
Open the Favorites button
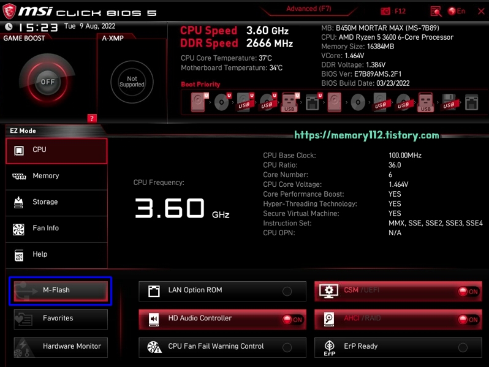pos(61,319)
